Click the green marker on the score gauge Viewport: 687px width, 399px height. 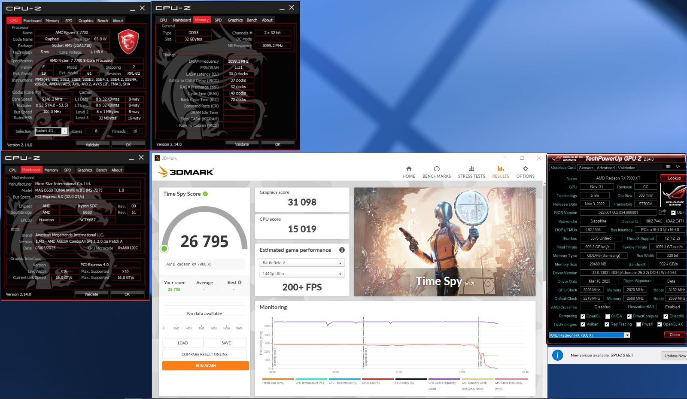tap(164, 249)
